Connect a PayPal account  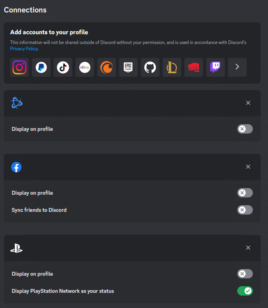pos(41,67)
